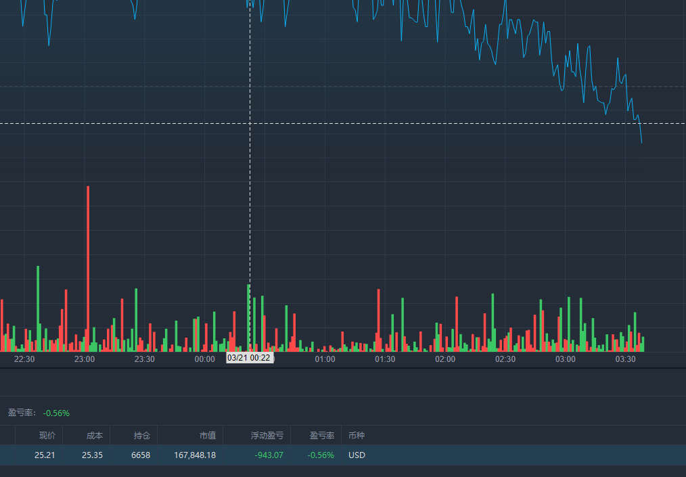This screenshot has width=686, height=477.
Task: Click the 22:30 time axis label
Action: point(24,359)
